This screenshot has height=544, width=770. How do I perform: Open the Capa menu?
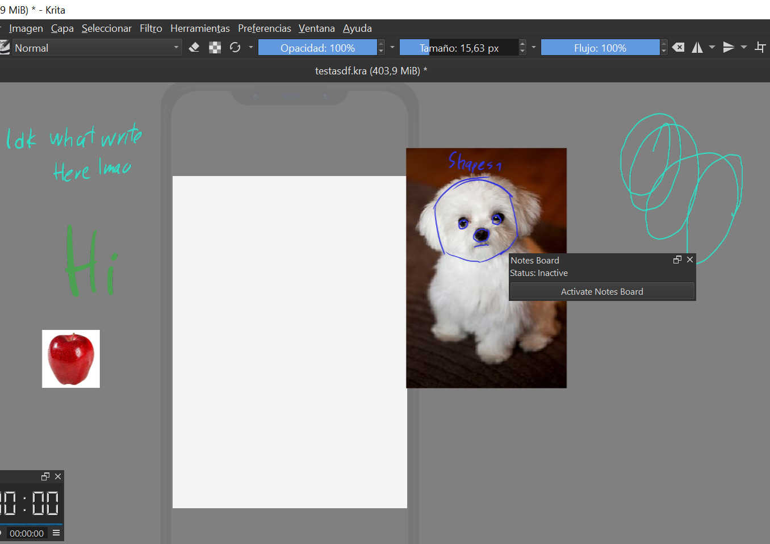[x=62, y=28]
